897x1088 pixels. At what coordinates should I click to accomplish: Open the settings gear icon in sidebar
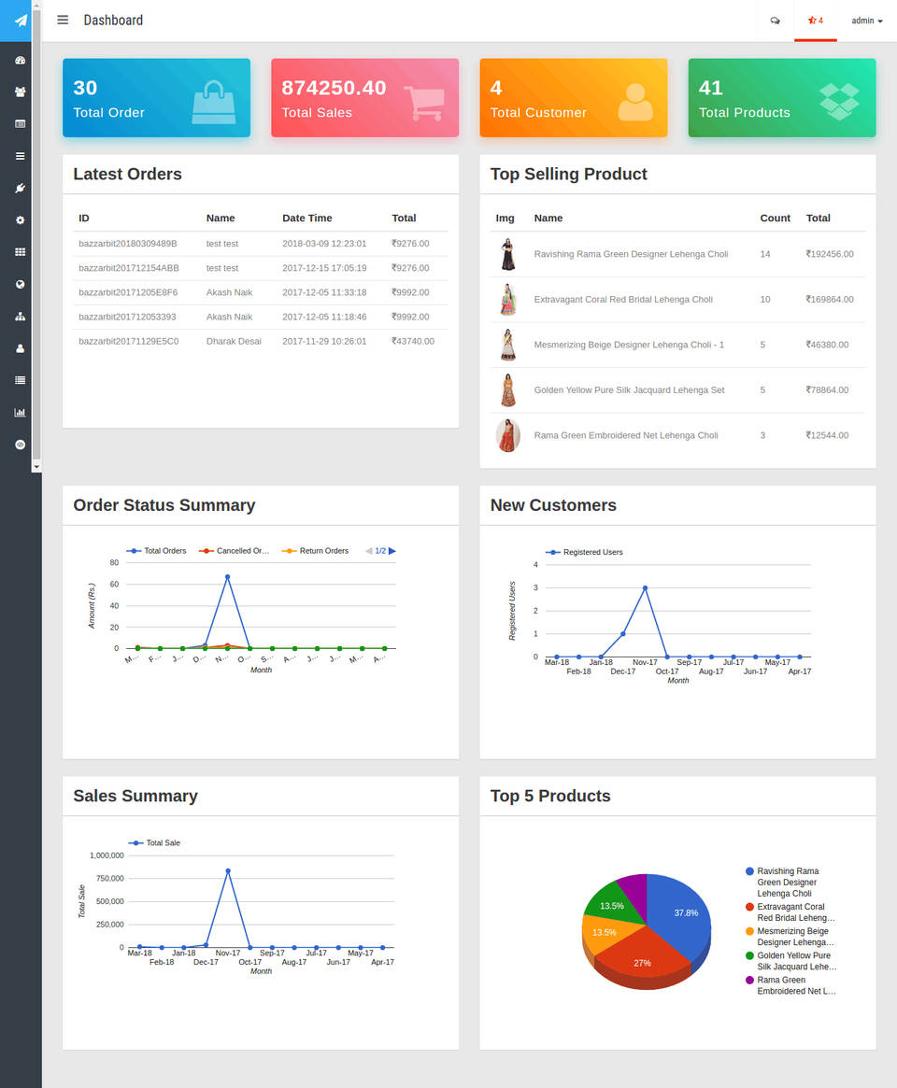[x=21, y=220]
